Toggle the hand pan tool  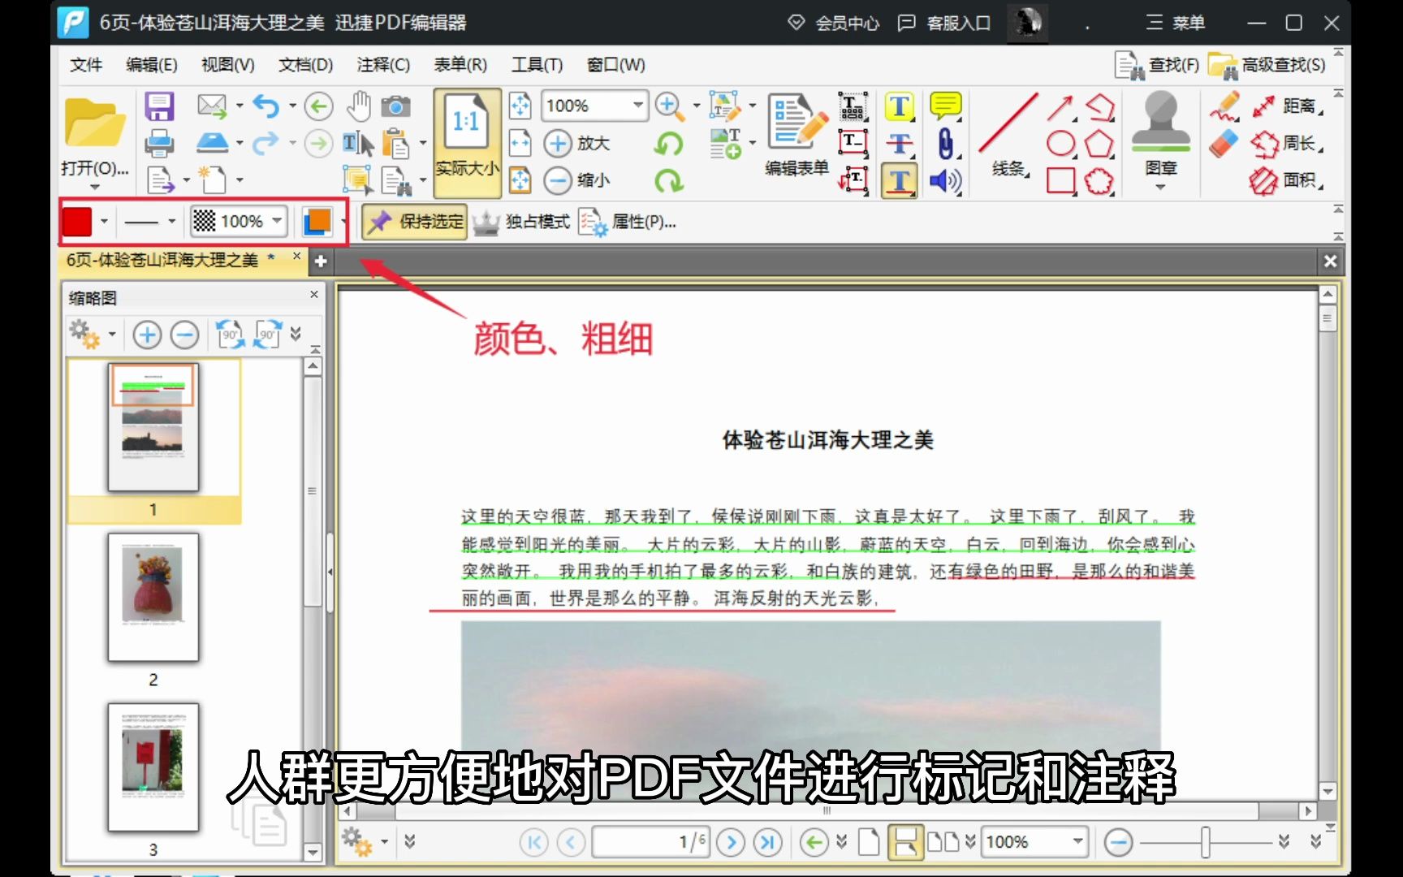click(357, 106)
